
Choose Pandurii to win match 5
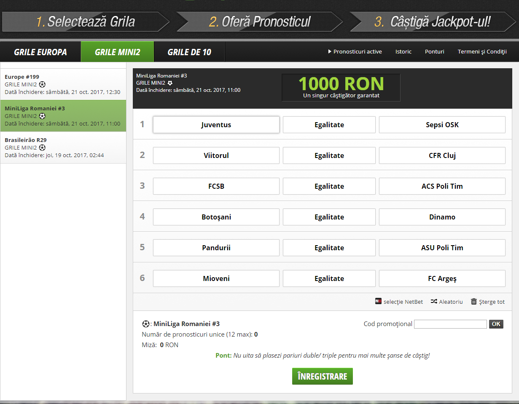(216, 248)
